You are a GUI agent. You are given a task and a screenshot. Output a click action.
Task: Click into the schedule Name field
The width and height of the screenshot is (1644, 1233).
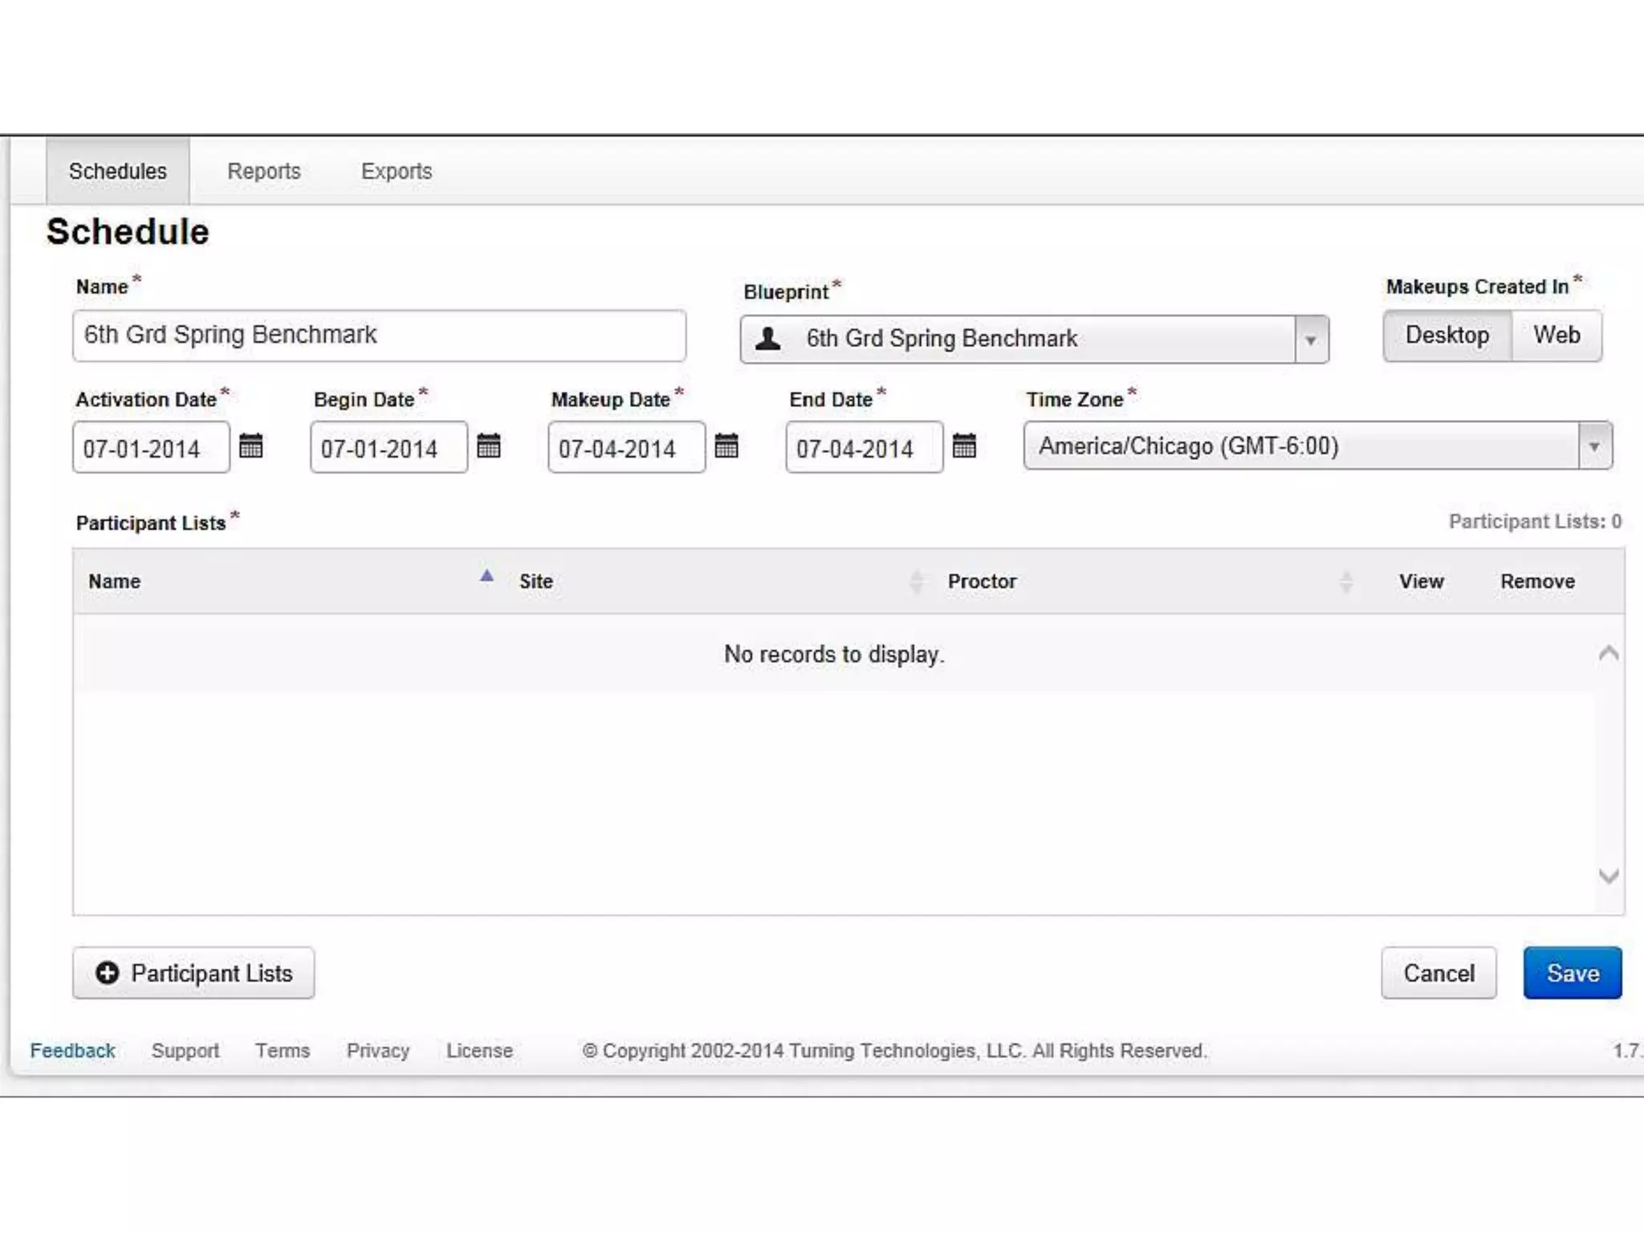379,336
